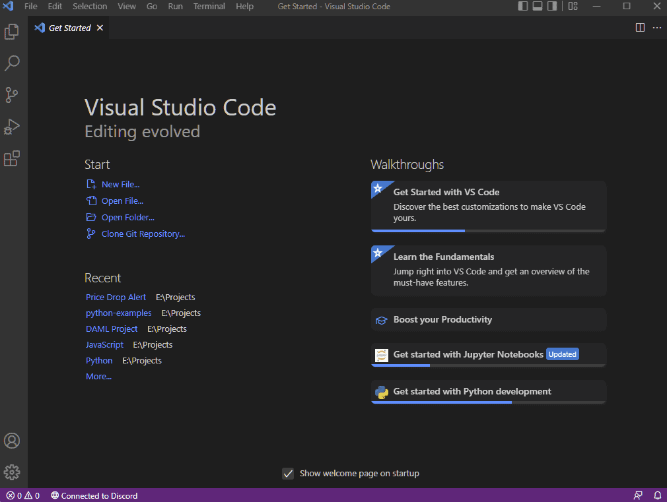The width and height of the screenshot is (667, 502).
Task: Open the Search view icon
Action: (x=12, y=63)
